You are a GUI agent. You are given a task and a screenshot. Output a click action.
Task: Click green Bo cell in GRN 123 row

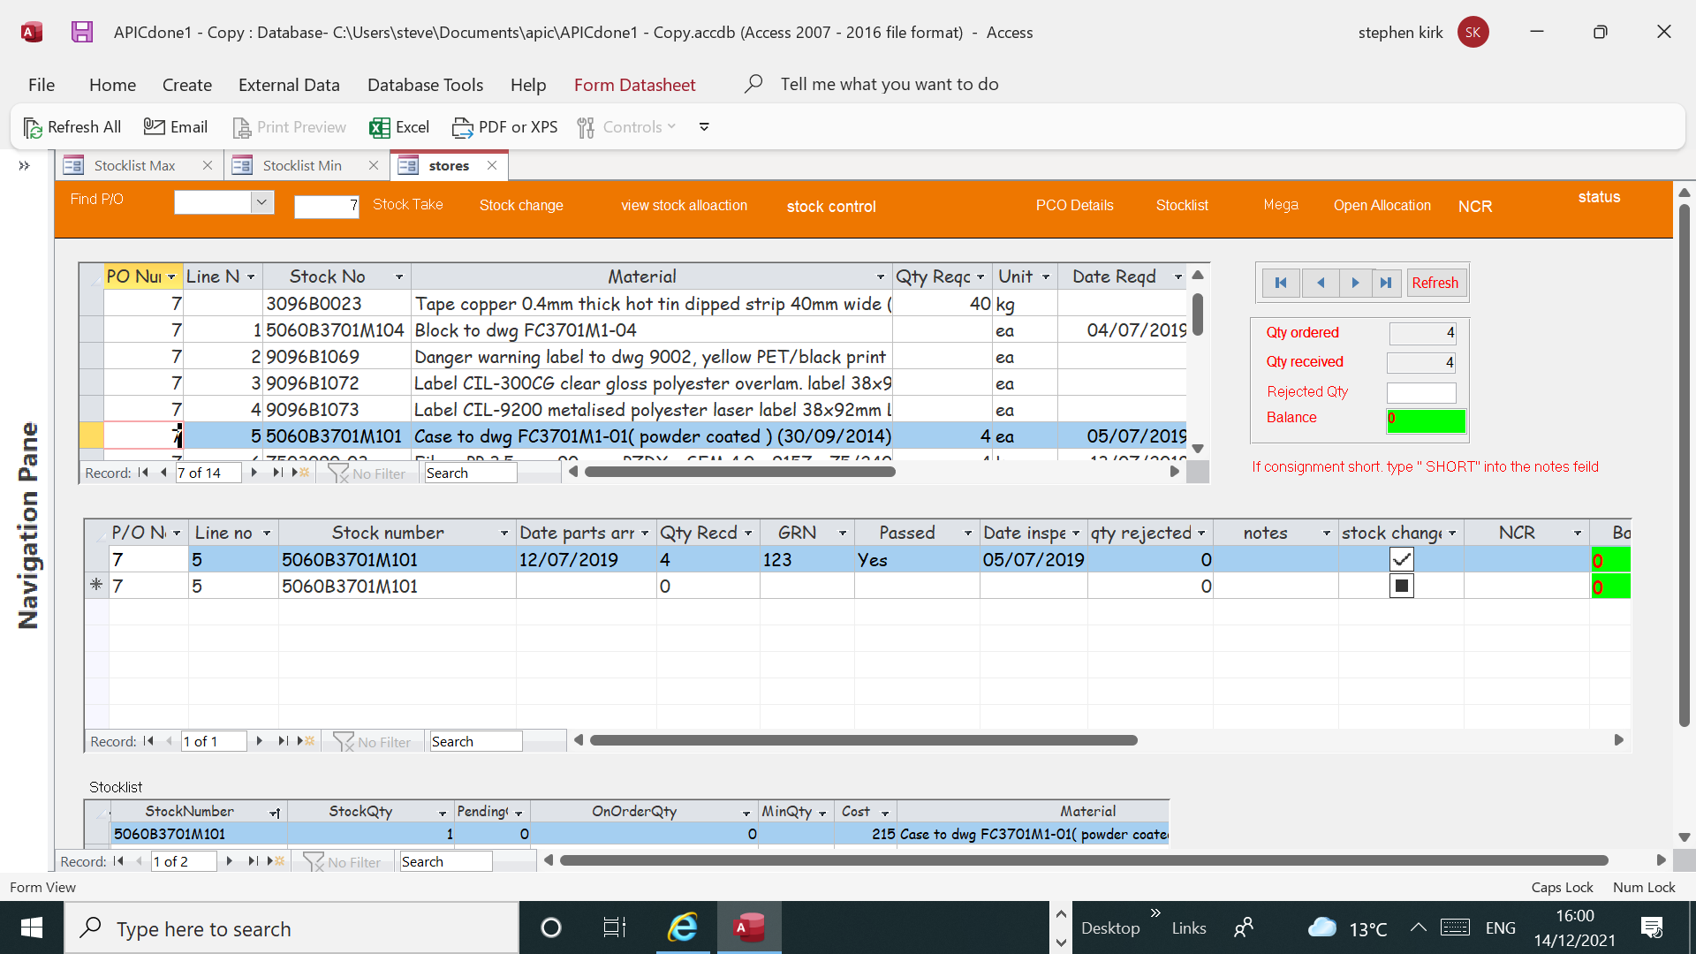click(1610, 560)
